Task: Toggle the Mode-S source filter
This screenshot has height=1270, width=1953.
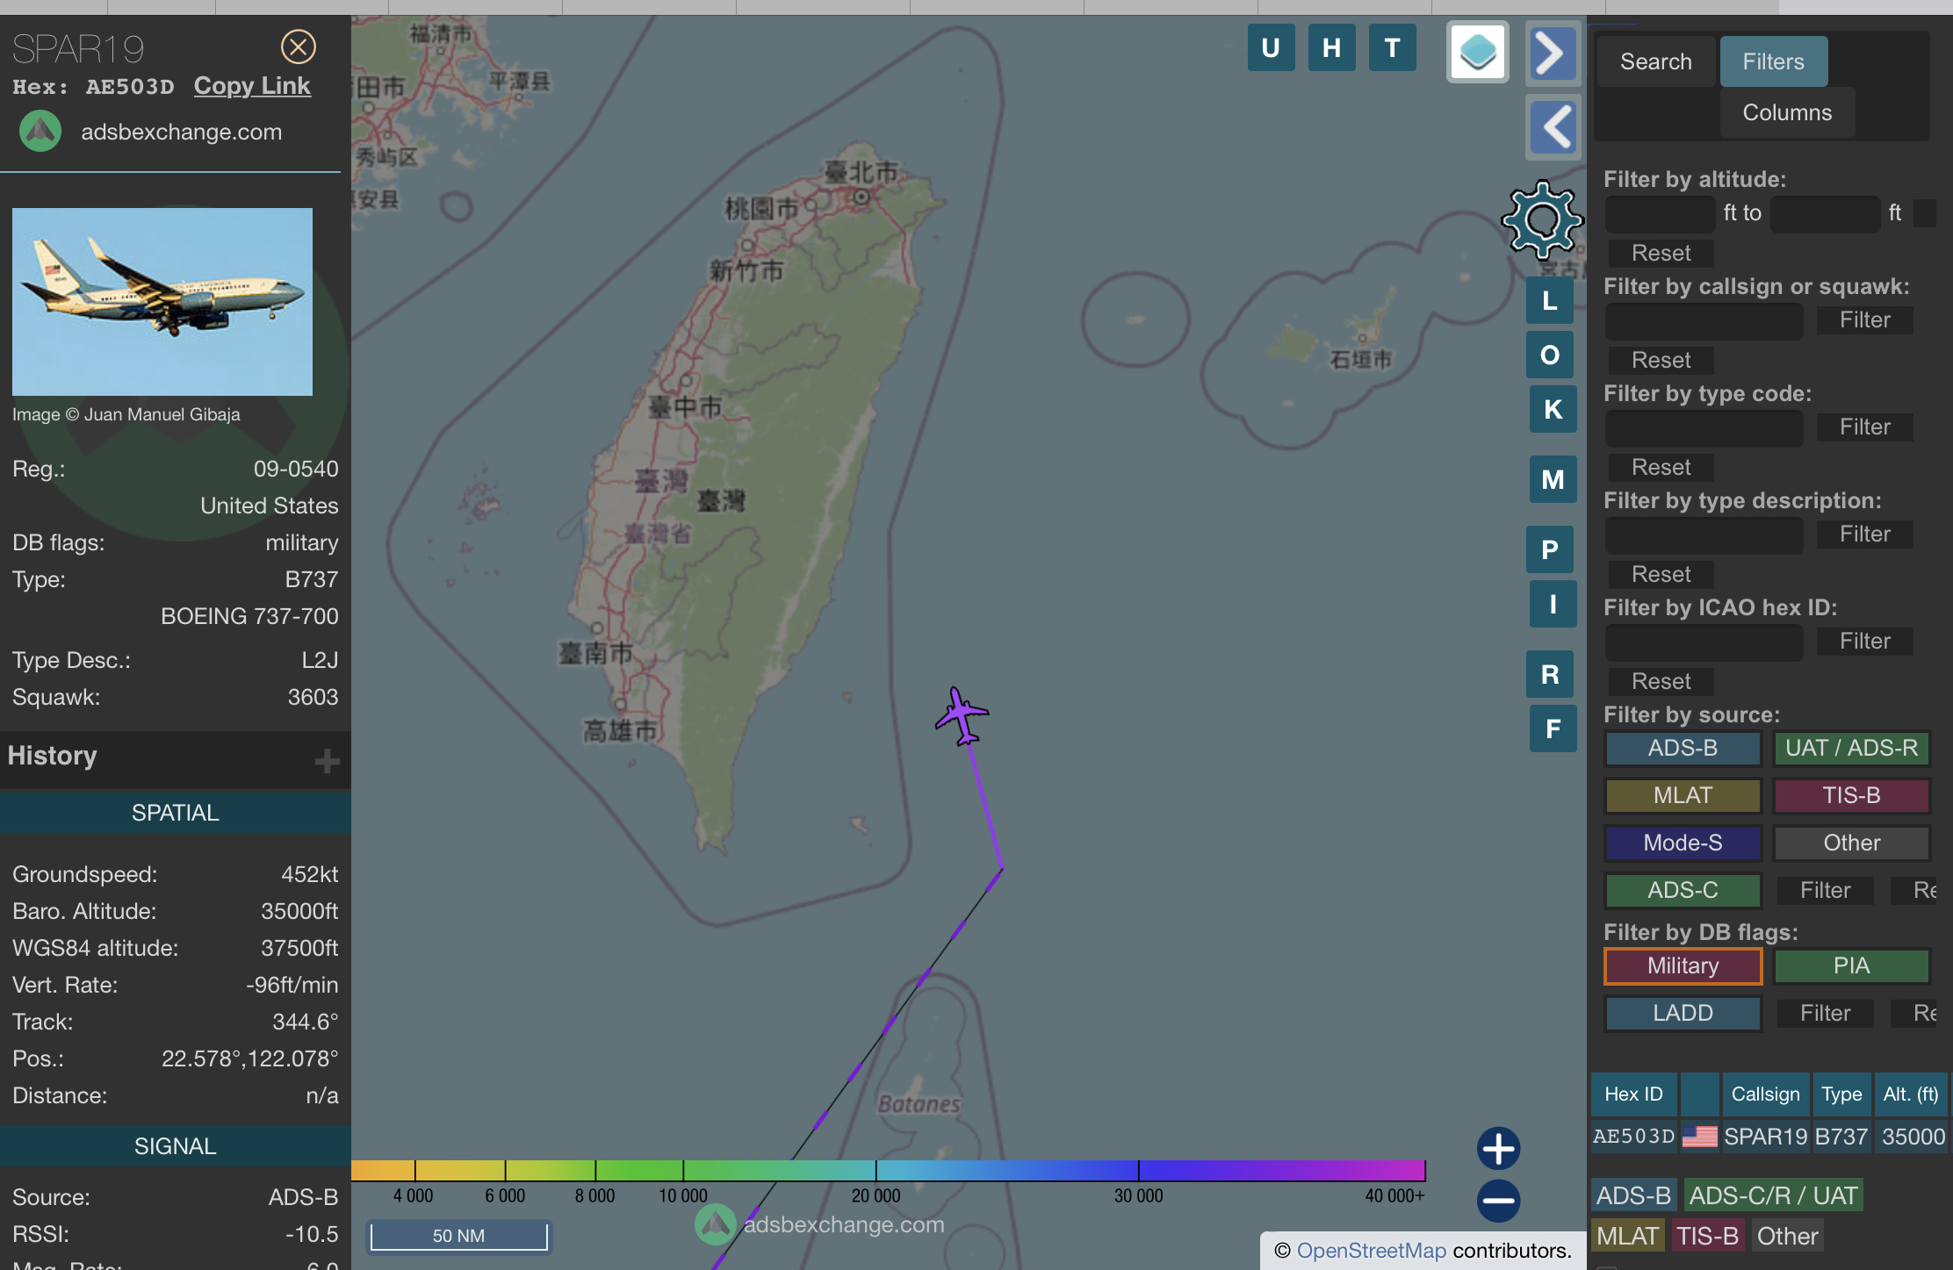Action: click(1683, 843)
